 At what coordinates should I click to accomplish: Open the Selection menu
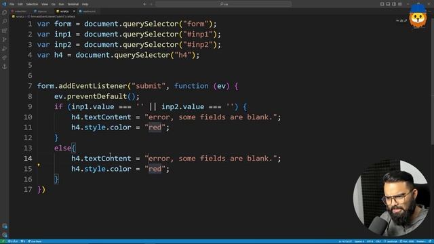pos(32,4)
